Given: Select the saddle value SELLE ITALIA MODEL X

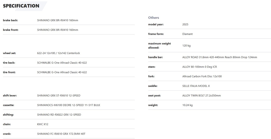Looking at the screenshot, I should point(196,86).
